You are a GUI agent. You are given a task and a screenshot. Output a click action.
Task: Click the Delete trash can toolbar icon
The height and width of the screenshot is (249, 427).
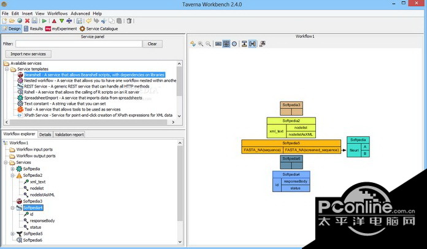pos(128,20)
